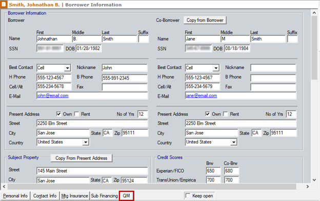This screenshot has width=320, height=201.
Task: Open Borrower Country dropdown
Action: pyautogui.click(x=86, y=142)
